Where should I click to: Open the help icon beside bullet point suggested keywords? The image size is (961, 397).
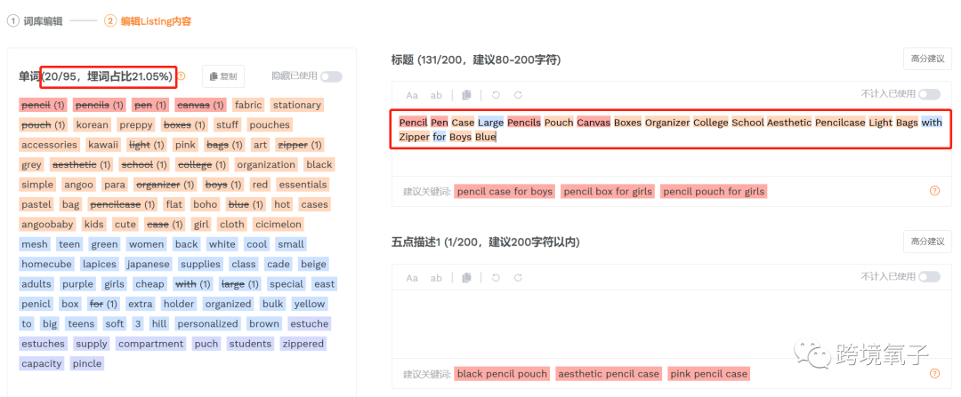934,373
